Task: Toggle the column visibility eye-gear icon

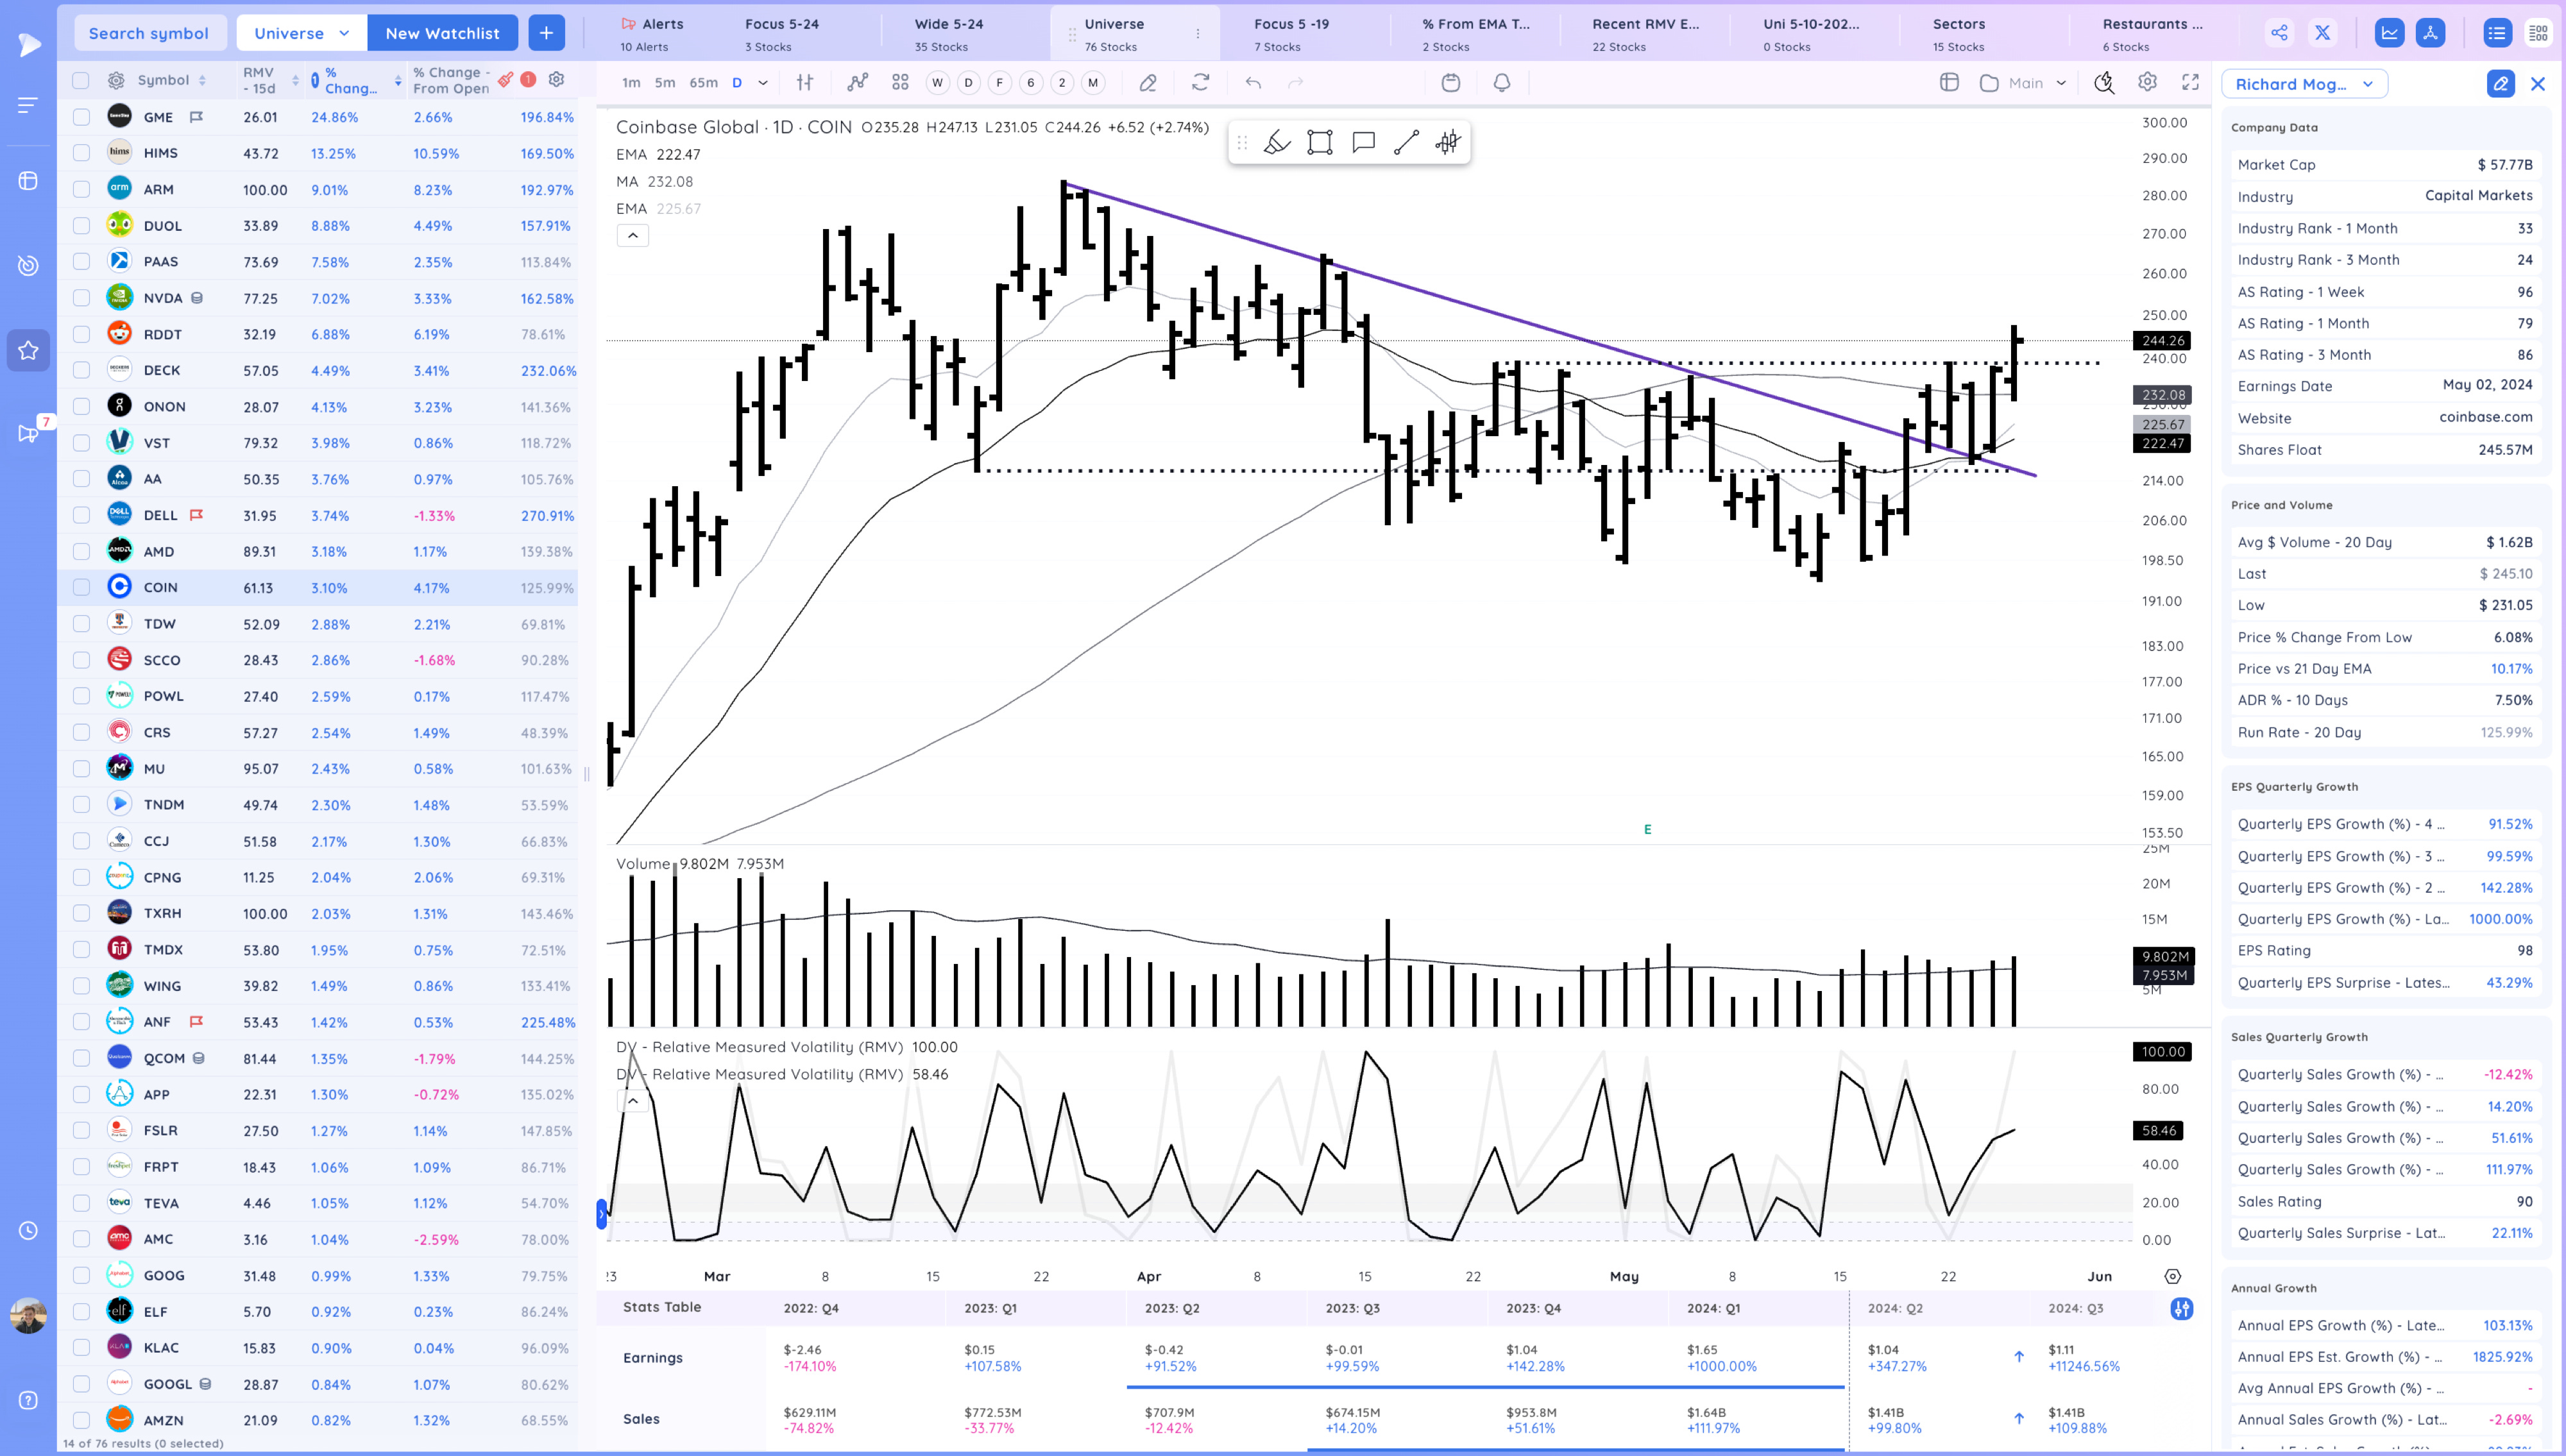Action: click(116, 81)
